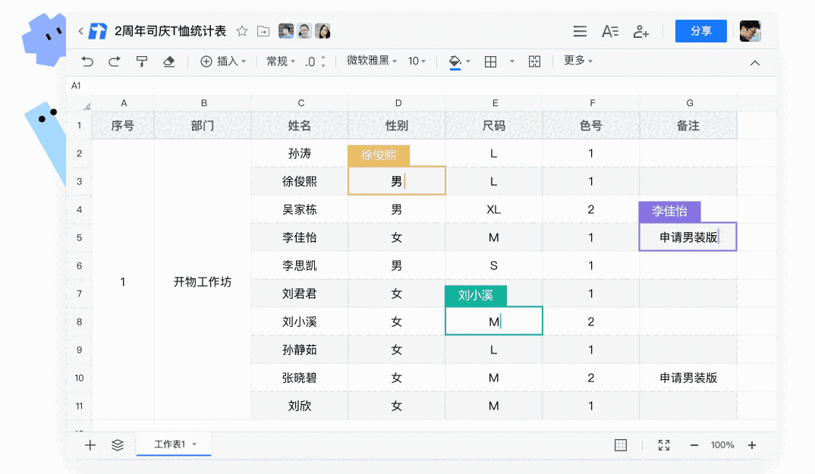The width and height of the screenshot is (815, 474).
Task: Click the clear formatting icon
Action: point(168,61)
